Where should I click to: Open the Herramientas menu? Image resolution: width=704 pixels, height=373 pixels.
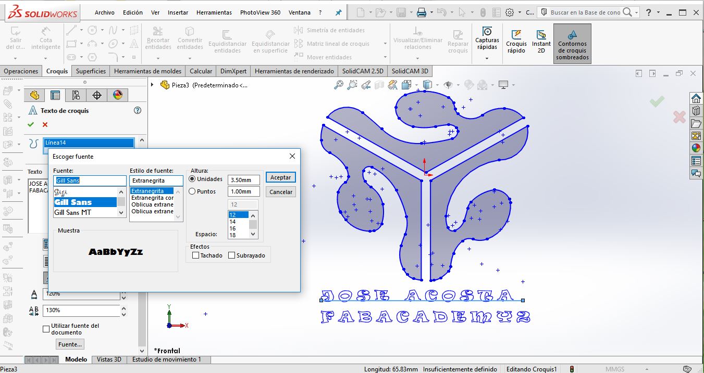click(214, 12)
